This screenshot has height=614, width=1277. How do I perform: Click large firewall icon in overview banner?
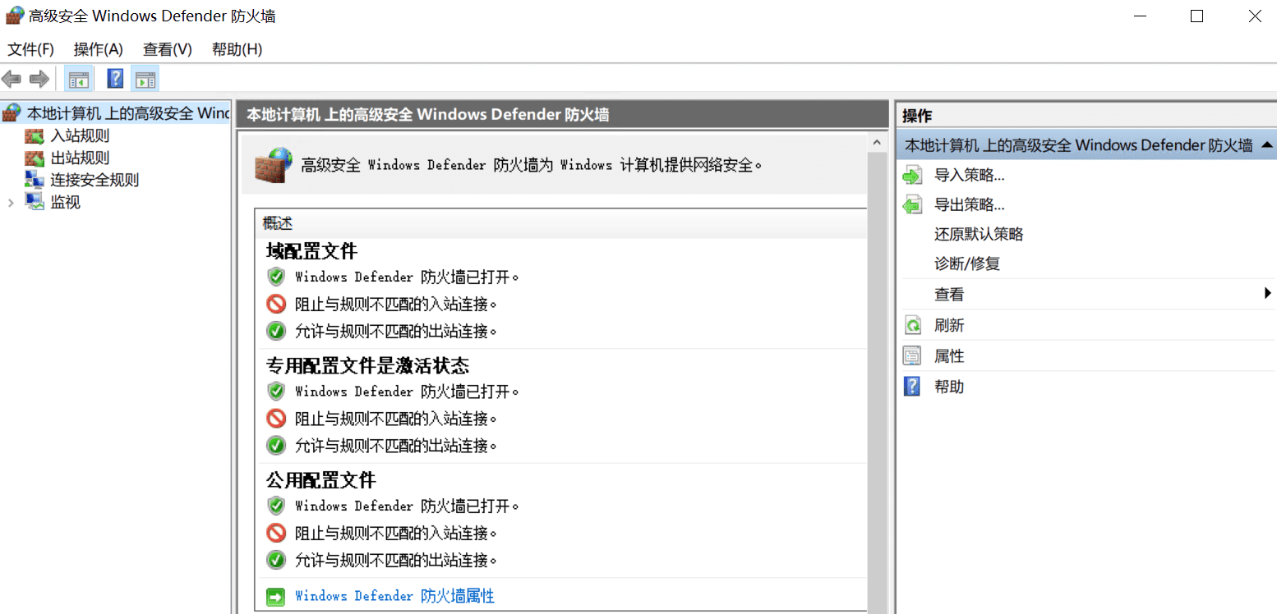point(273,164)
